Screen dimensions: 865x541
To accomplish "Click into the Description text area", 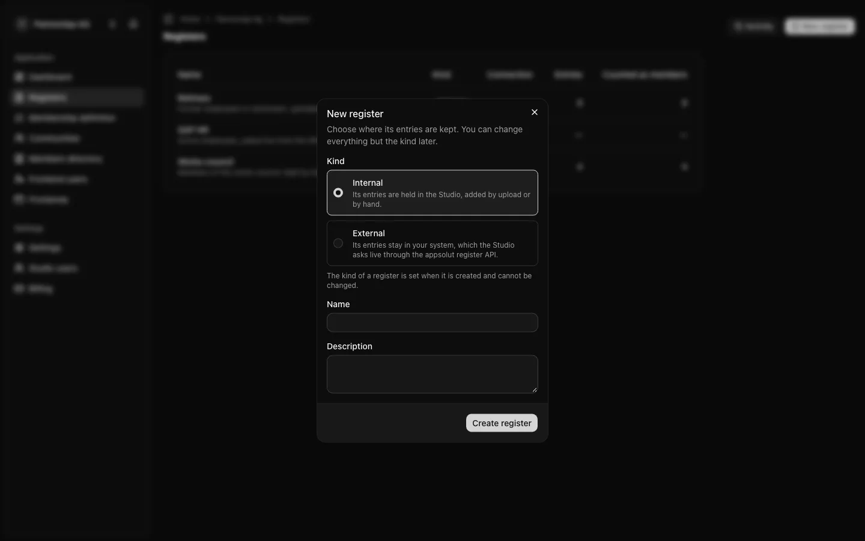I will (x=432, y=374).
